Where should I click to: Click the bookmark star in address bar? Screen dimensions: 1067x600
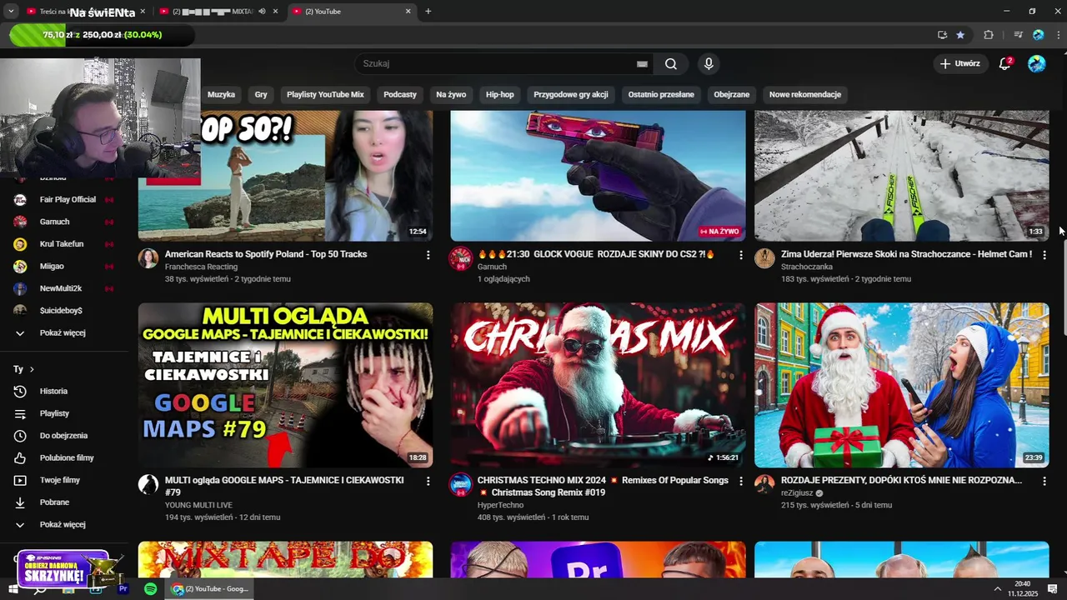(x=960, y=35)
